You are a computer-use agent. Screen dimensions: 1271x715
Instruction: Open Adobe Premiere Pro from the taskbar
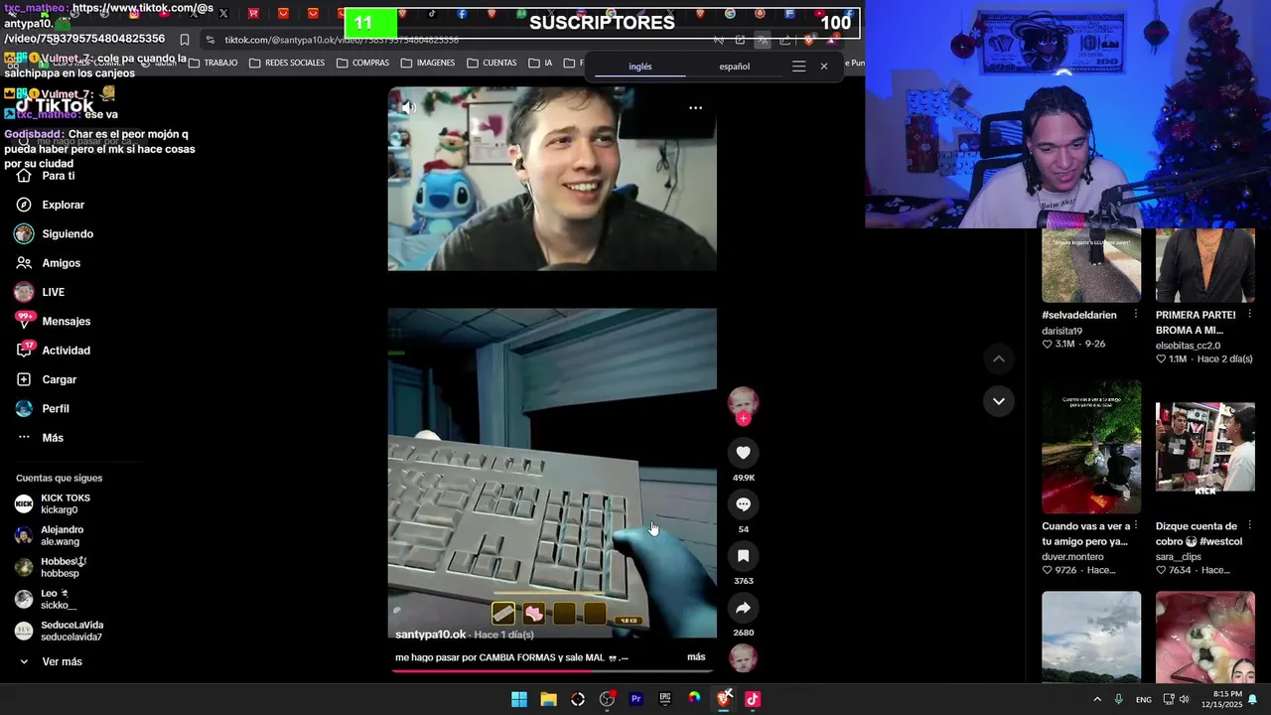point(635,699)
